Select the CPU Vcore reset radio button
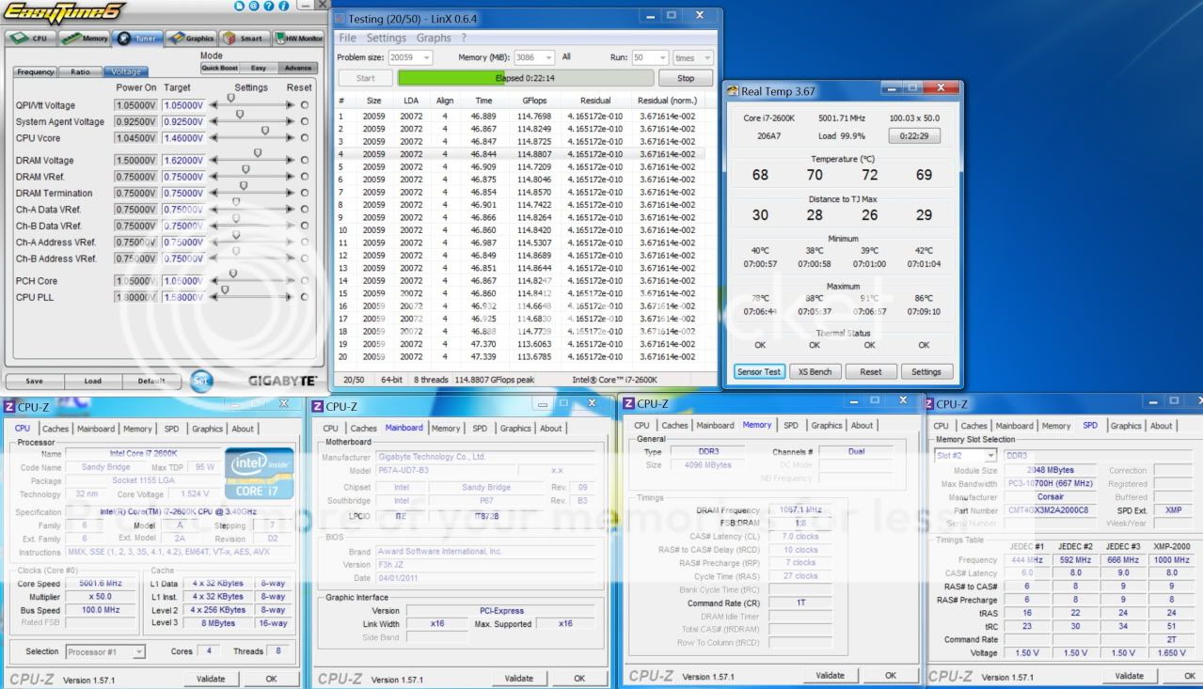This screenshot has height=689, width=1203. click(x=304, y=138)
